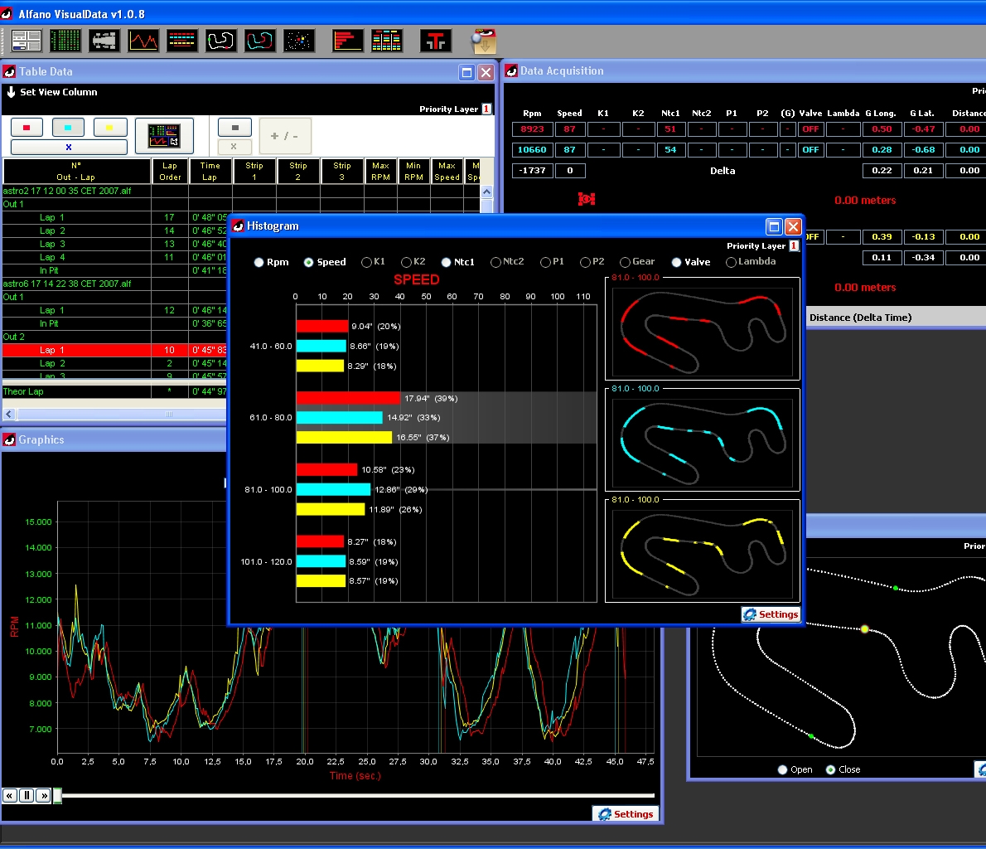Click the download box icon in the toolbar

484,41
